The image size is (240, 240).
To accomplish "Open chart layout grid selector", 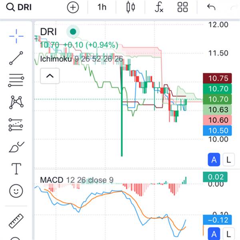I will click(182, 7).
